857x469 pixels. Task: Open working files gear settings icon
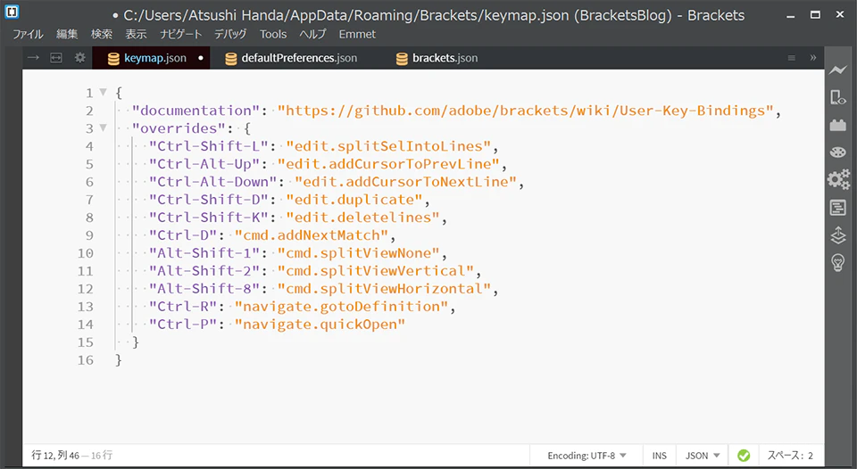[x=79, y=57]
